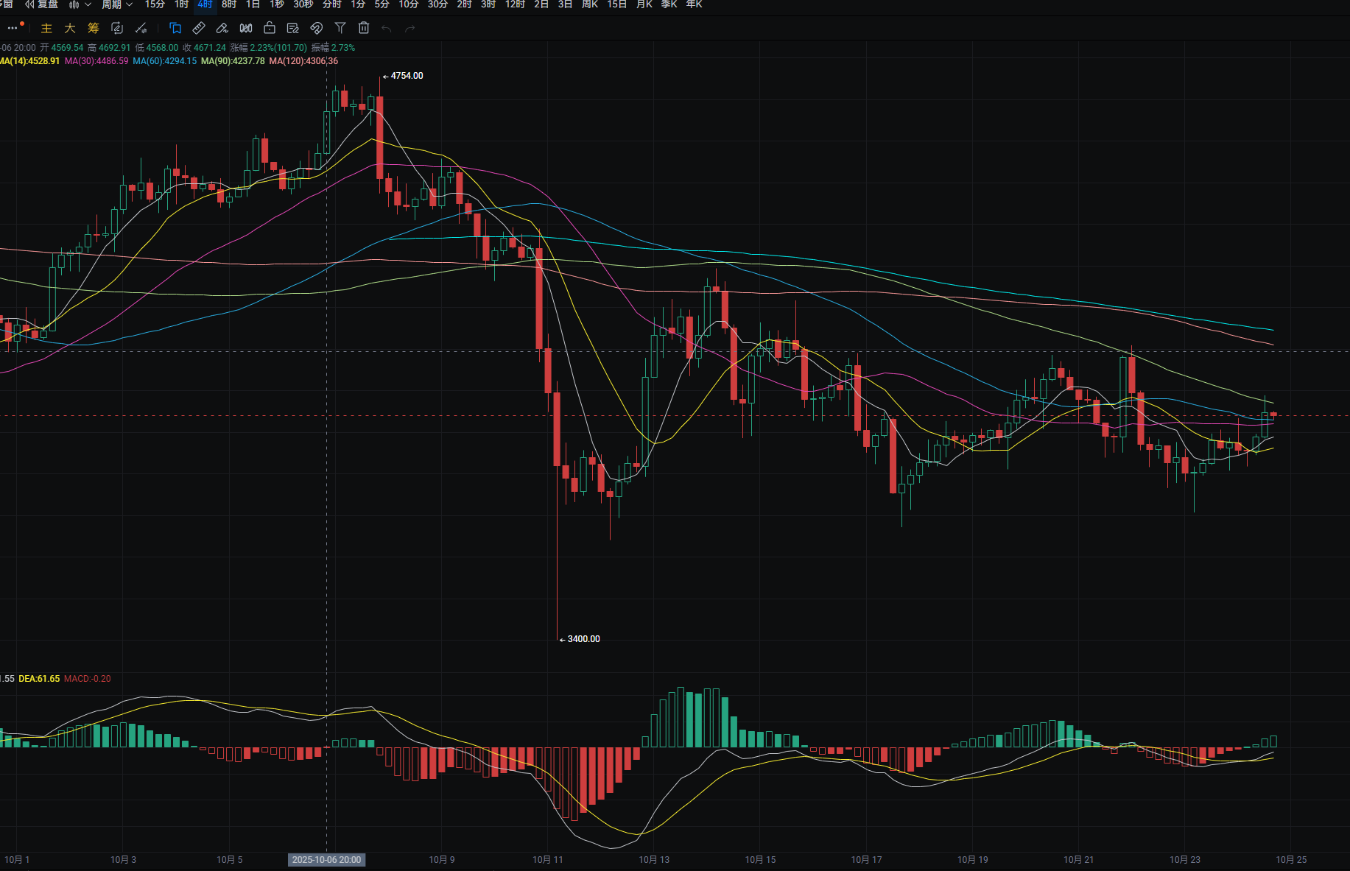
Task: Click the lock drawings icon
Action: point(270,28)
